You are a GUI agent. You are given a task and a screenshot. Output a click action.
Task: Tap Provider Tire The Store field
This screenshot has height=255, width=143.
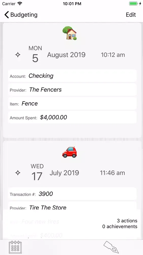click(x=72, y=206)
